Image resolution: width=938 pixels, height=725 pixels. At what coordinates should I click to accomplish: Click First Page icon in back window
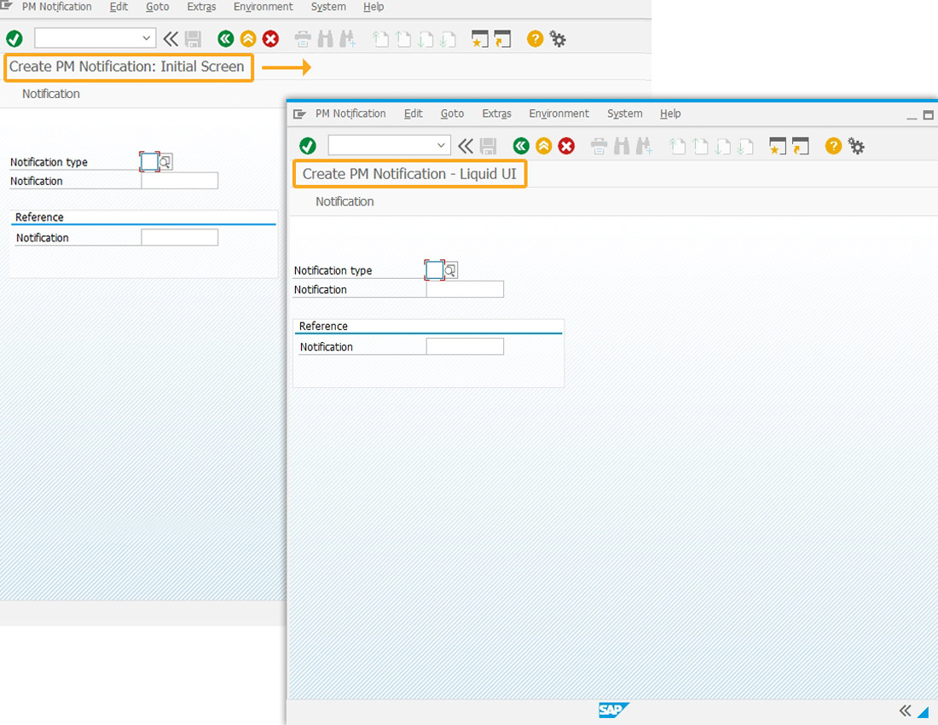click(x=380, y=39)
